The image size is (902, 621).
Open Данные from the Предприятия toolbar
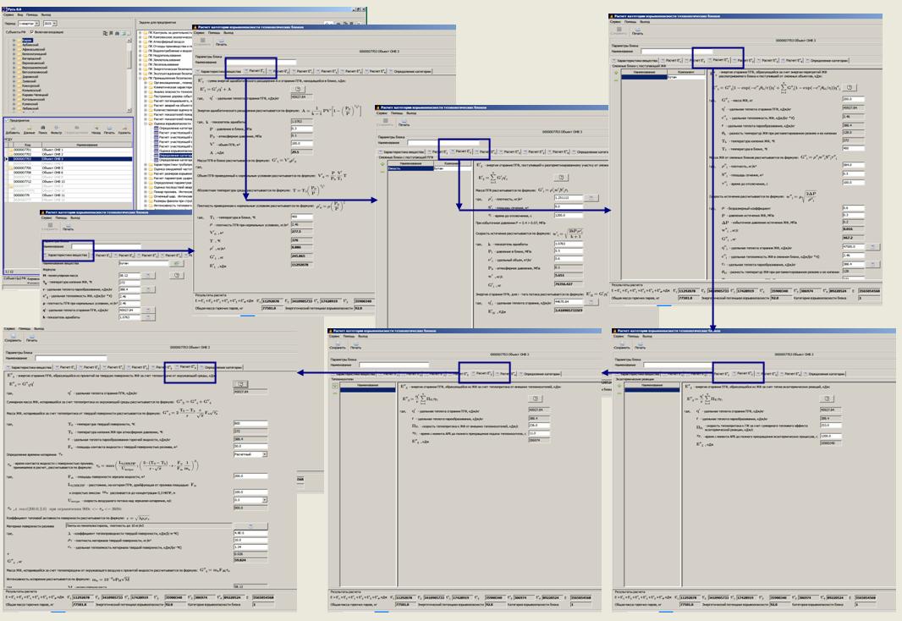tap(29, 129)
